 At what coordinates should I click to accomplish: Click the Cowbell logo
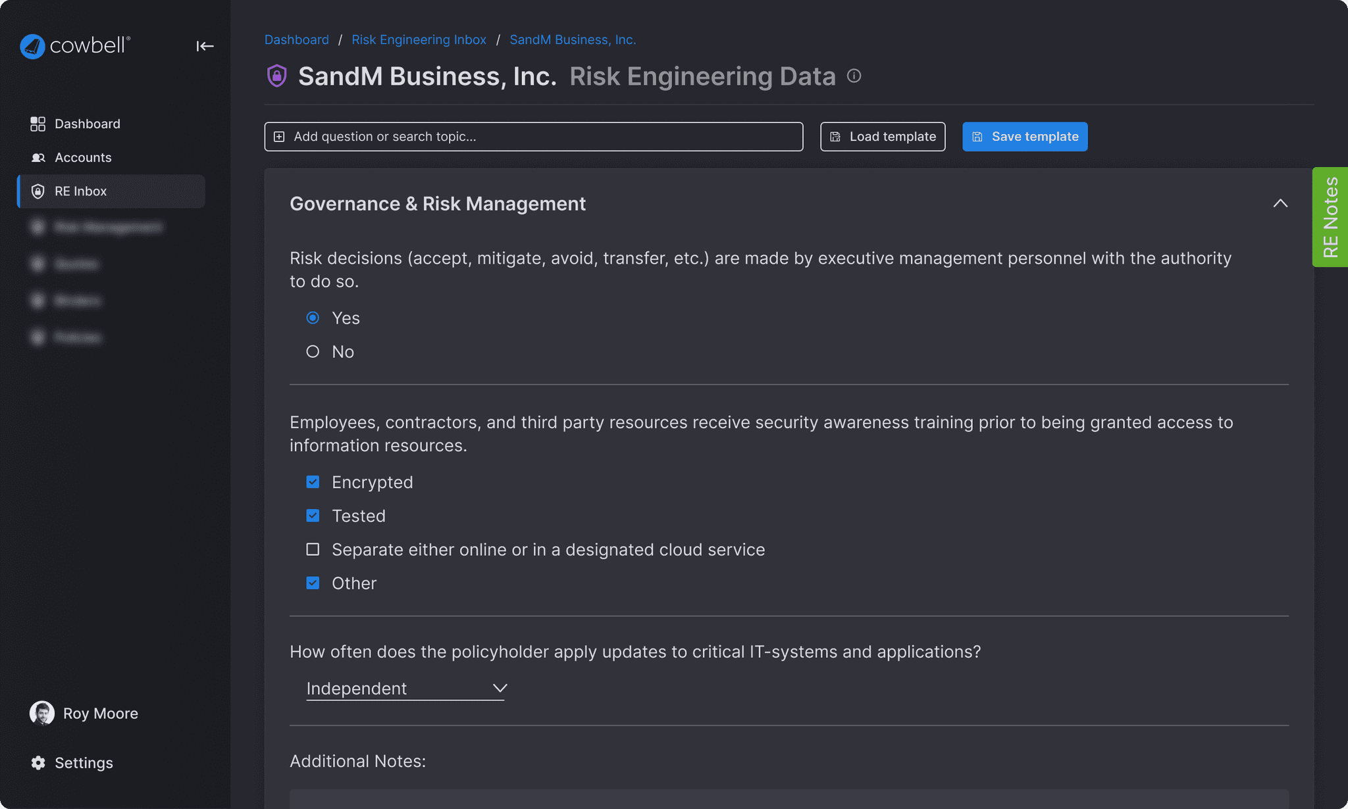(x=75, y=46)
